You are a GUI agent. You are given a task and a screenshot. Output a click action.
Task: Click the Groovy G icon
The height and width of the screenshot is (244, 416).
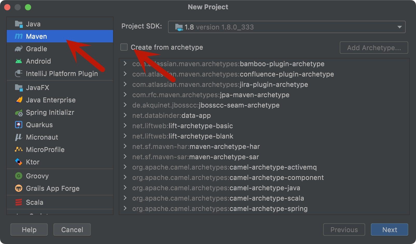[19, 176]
